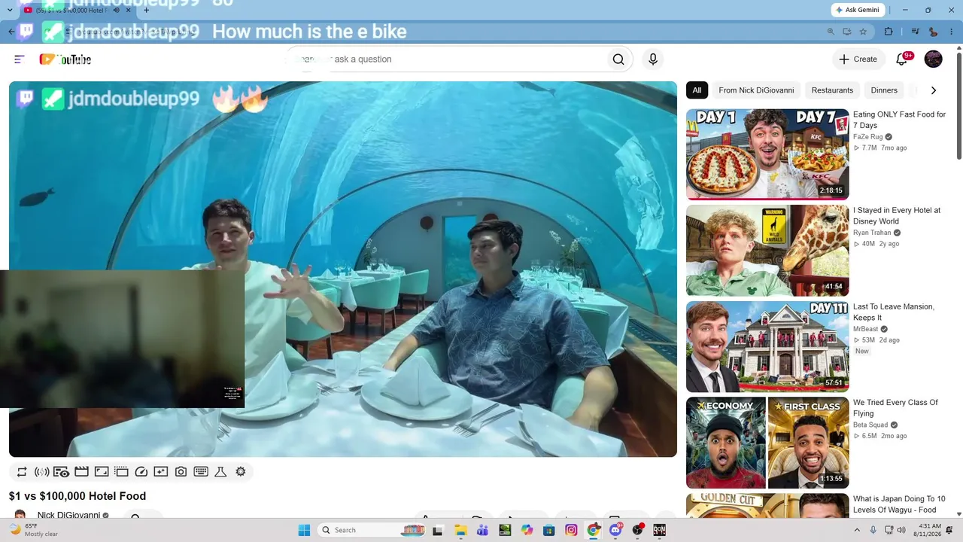
Task: Open the Nick DiGiovanni channel link
Action: pos(68,516)
